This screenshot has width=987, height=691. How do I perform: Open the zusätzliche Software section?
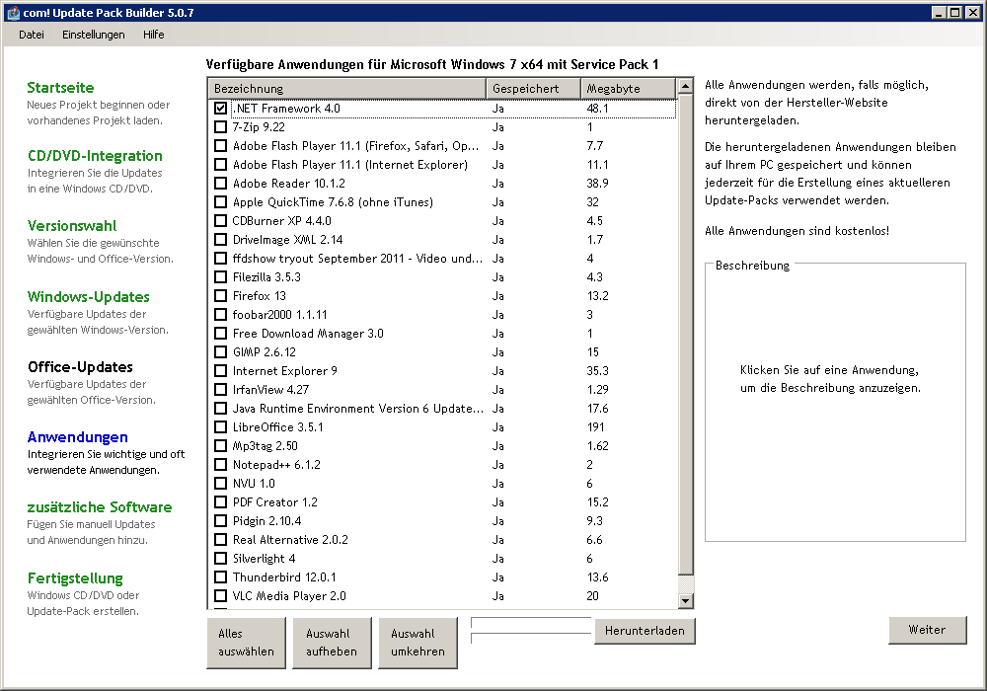coord(100,506)
